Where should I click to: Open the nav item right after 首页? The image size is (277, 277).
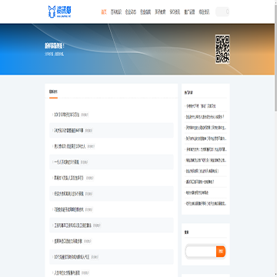tap(116, 12)
